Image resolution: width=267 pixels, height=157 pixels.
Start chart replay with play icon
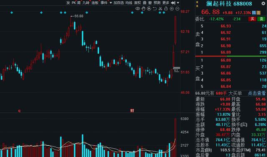149,8
